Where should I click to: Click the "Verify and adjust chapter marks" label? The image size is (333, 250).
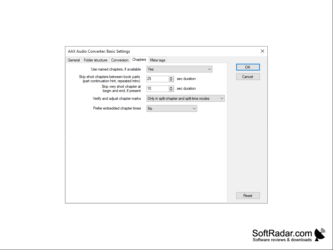pyautogui.click(x=117, y=99)
